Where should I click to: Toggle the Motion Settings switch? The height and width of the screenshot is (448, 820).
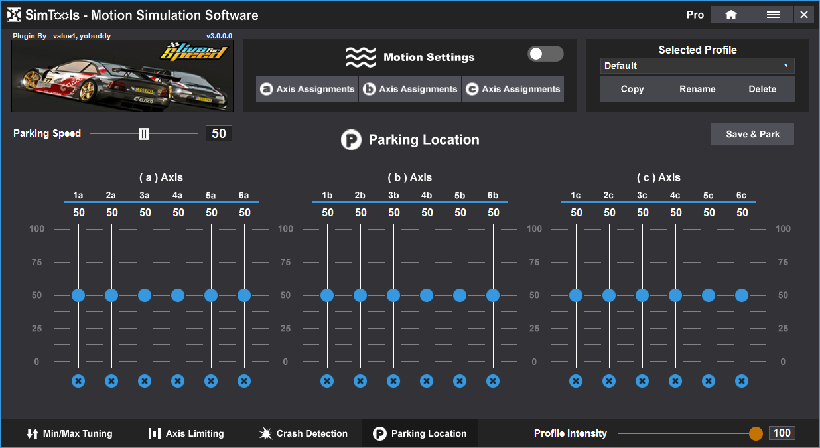(545, 54)
